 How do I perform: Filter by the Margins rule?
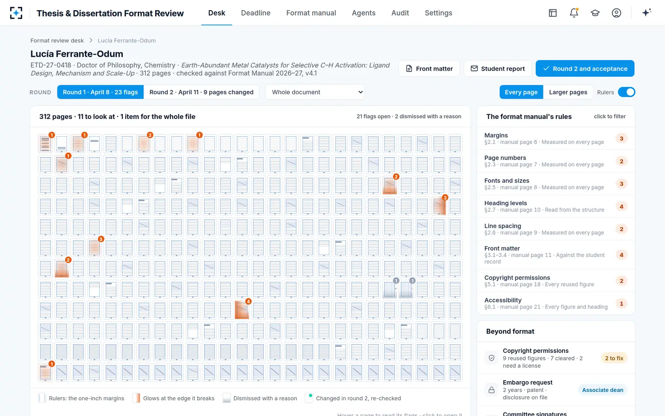click(x=556, y=138)
